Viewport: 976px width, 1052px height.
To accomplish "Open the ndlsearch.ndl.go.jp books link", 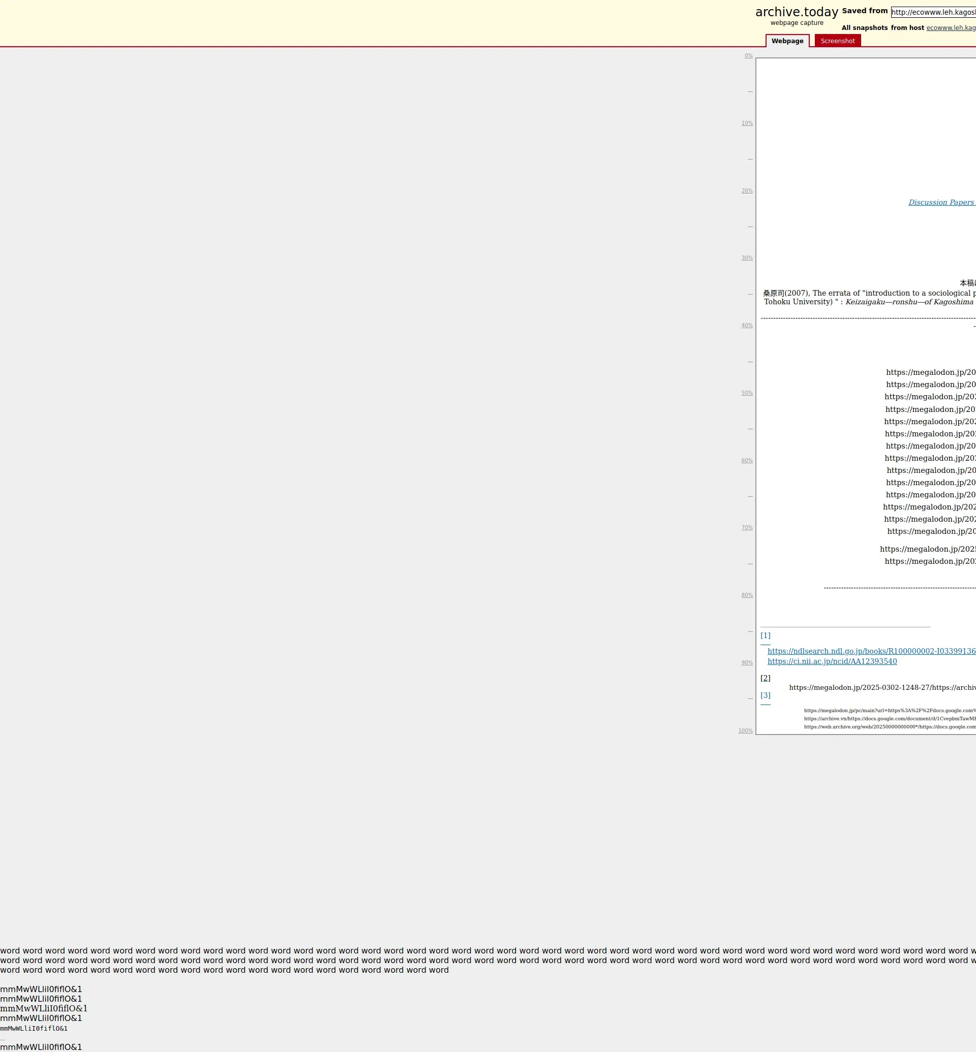I will [x=871, y=651].
